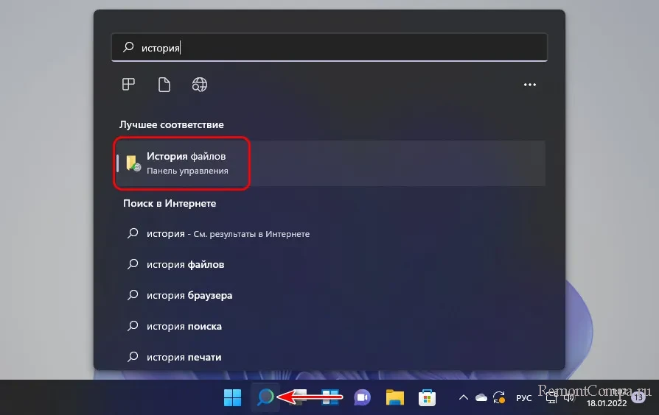Select the 'история браузера' web suggestion
The width and height of the screenshot is (659, 415).
(189, 295)
